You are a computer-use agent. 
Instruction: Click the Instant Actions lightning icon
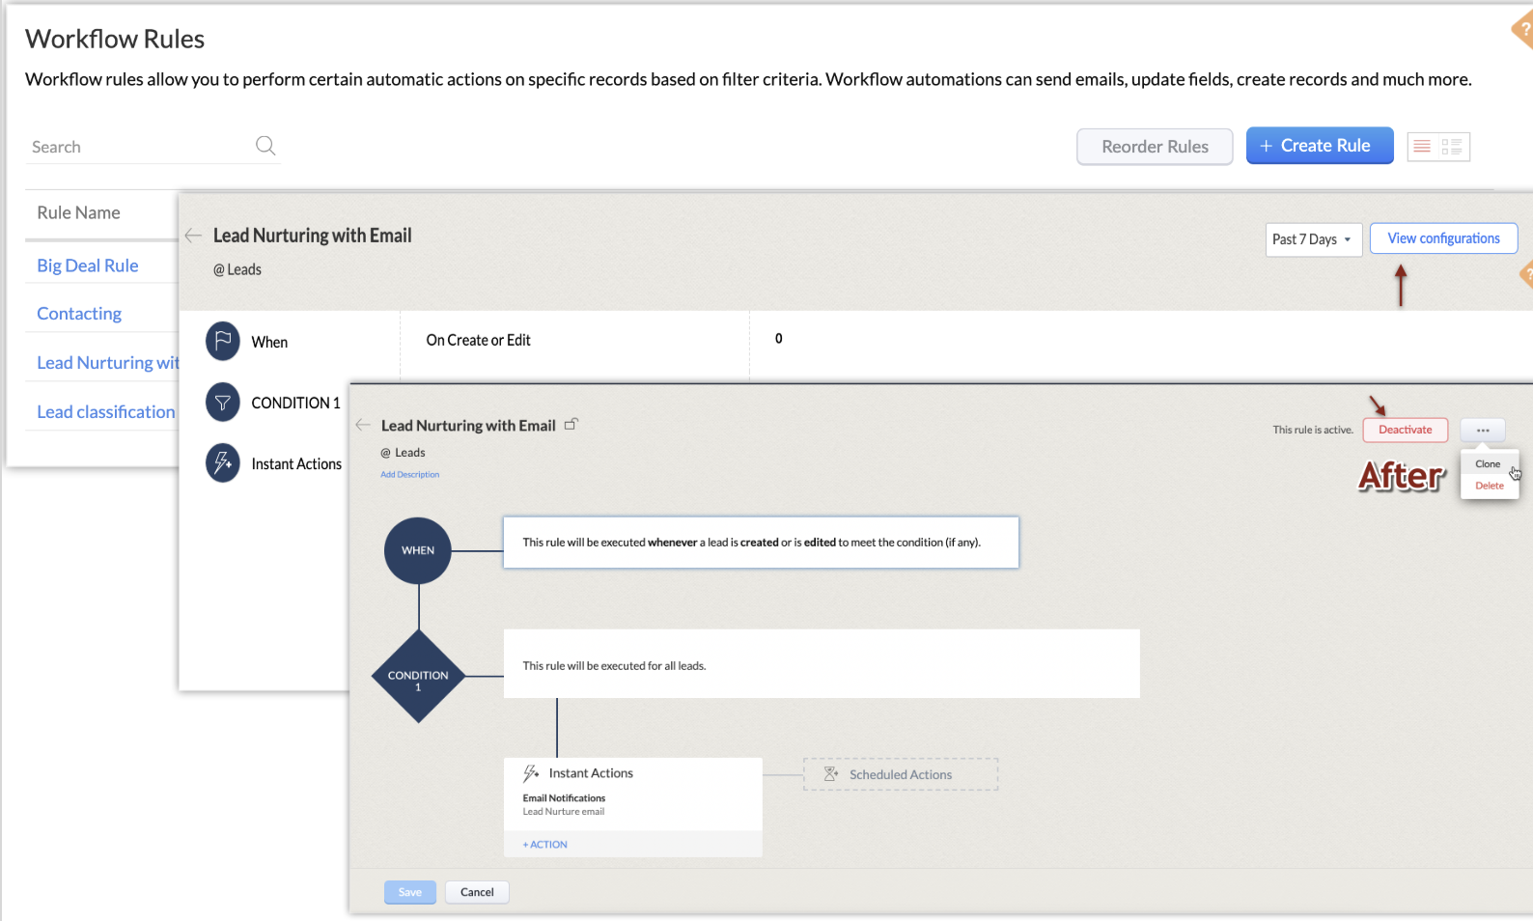[223, 463]
